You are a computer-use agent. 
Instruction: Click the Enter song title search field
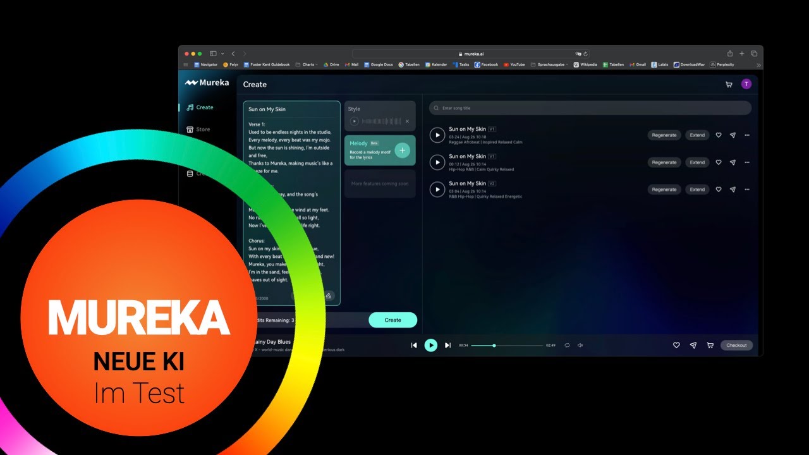pyautogui.click(x=590, y=108)
